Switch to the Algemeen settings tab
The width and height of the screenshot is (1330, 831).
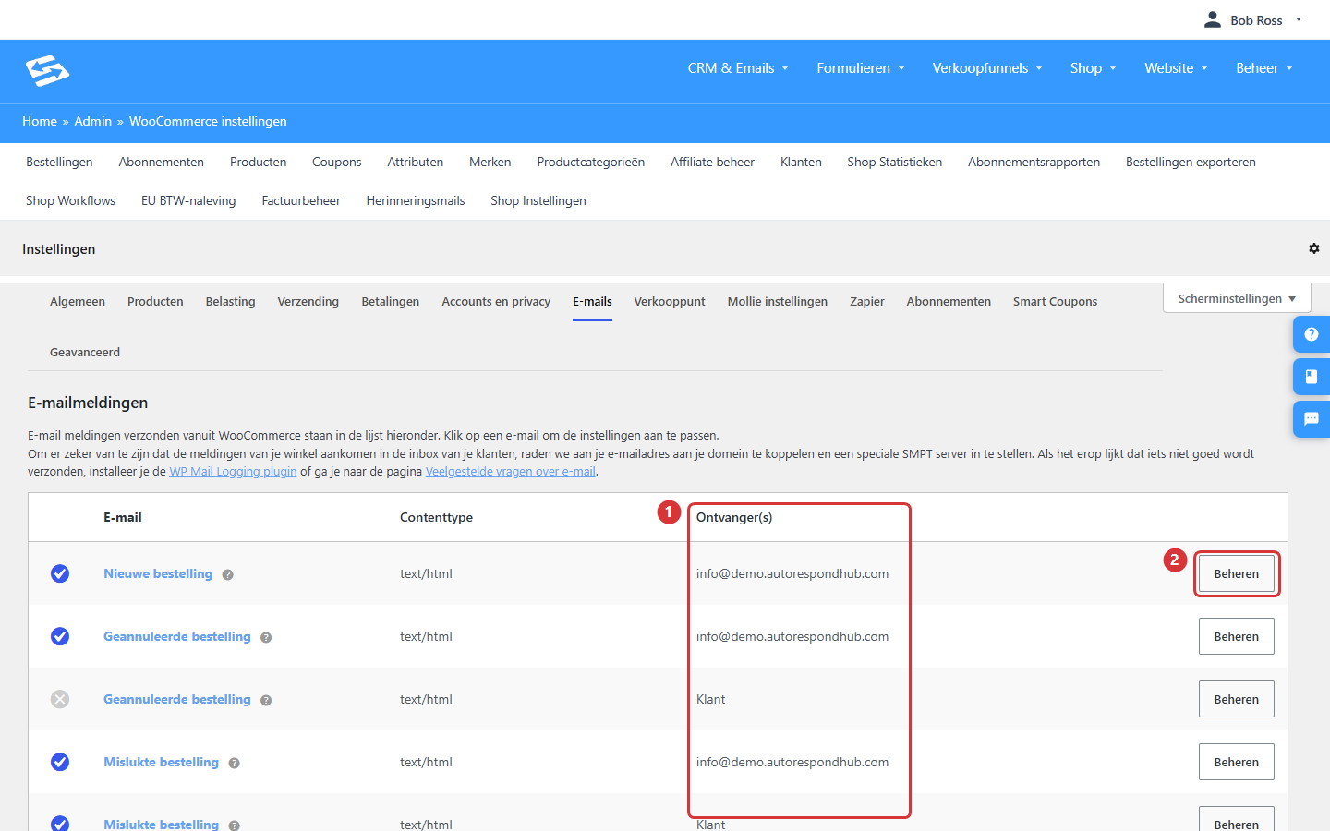78,302
